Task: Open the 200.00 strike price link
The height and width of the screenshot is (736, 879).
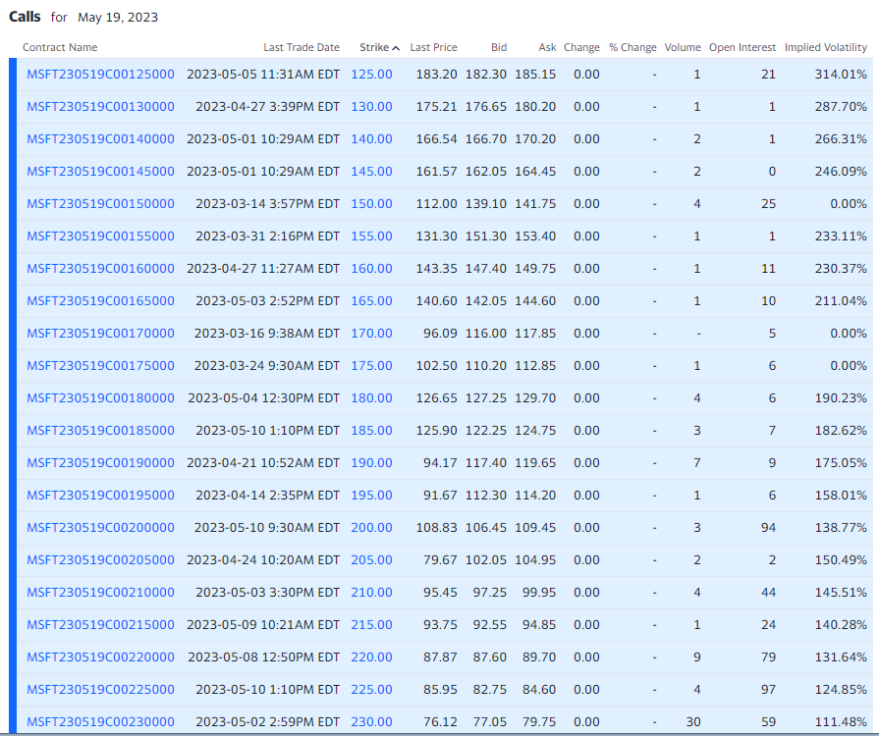Action: coord(371,528)
